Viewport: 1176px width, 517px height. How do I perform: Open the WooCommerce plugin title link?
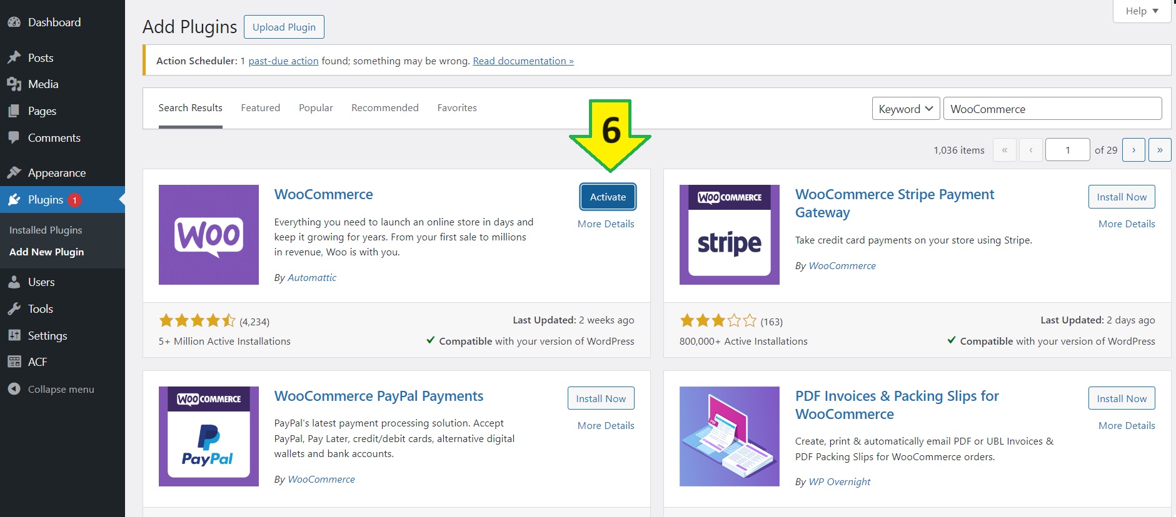pos(324,194)
